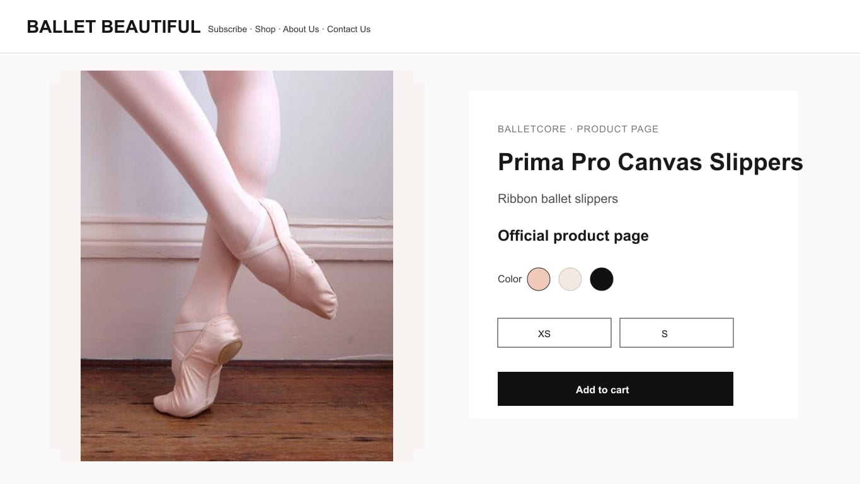Screen dimensions: 860x484
Task: Click the Color label
Action: tap(510, 279)
